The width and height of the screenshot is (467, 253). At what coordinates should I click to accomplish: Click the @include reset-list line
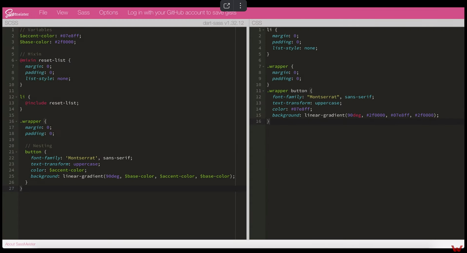click(x=52, y=103)
